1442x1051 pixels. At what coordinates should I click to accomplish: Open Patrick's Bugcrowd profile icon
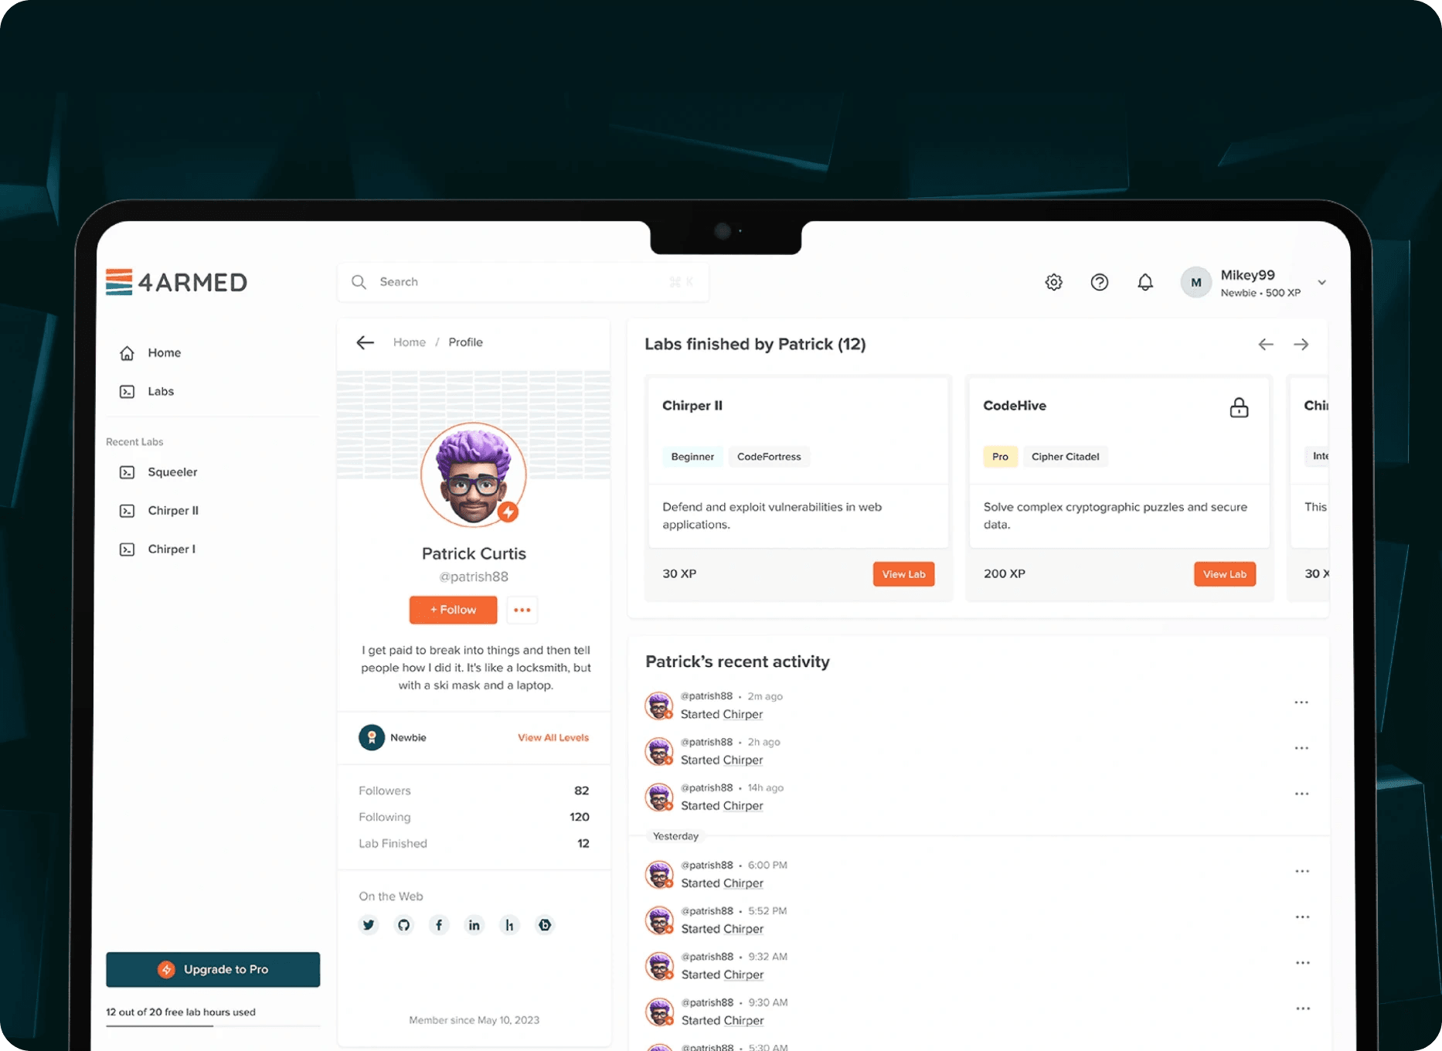(545, 925)
